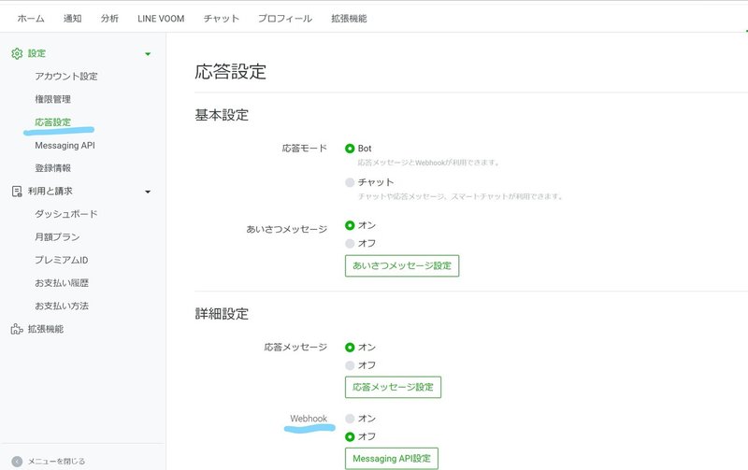This screenshot has height=470, width=748.
Task: Collapse the 利用と請求 section arrow
Action: [x=148, y=192]
